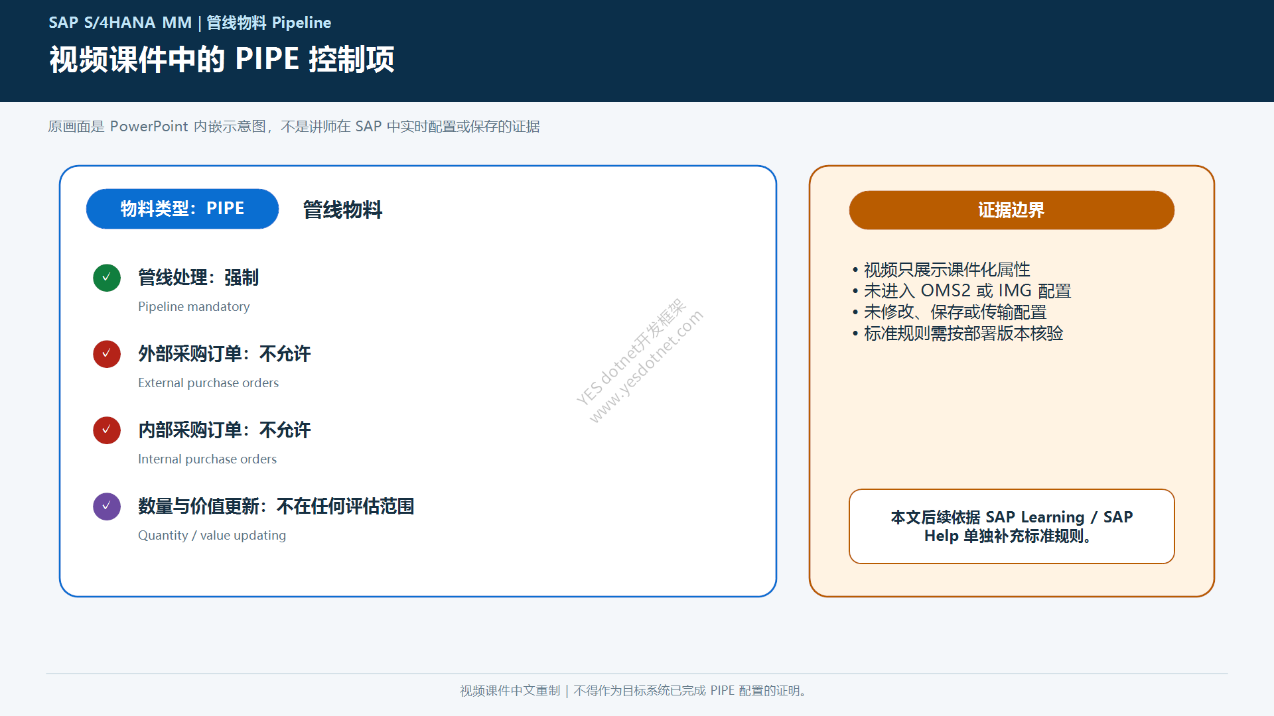This screenshot has width=1274, height=716.
Task: Click the green check icon beside 管线处理
Action: tap(107, 278)
